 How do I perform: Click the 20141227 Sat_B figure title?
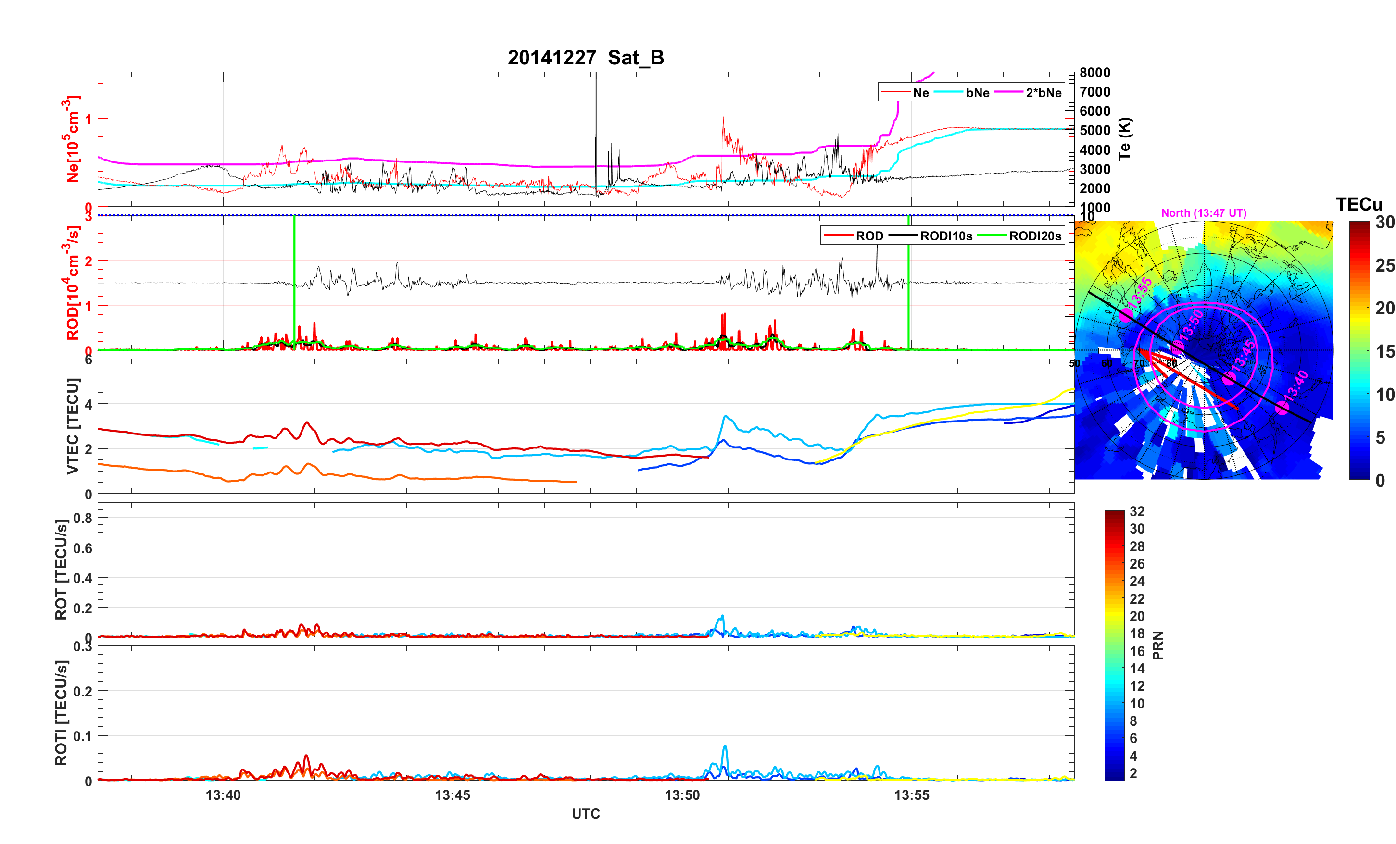[x=585, y=58]
